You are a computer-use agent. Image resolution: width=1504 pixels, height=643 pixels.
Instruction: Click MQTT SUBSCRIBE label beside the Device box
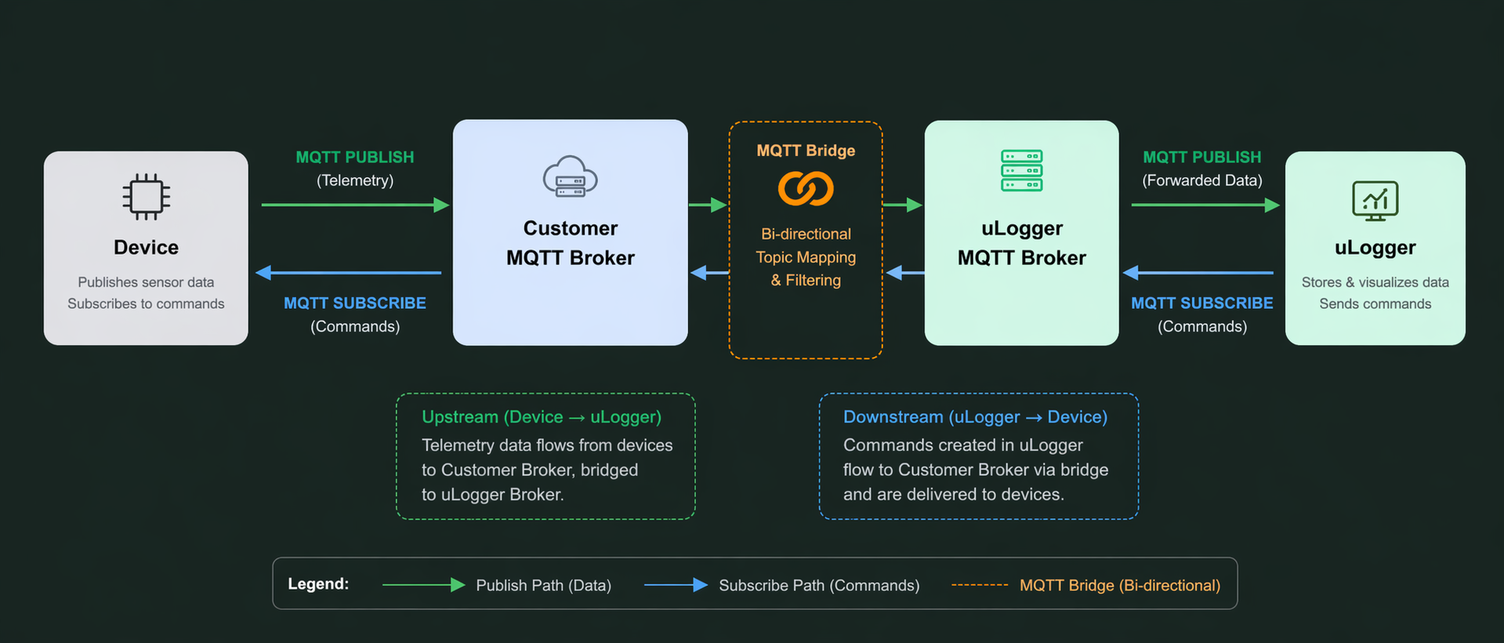(x=355, y=303)
